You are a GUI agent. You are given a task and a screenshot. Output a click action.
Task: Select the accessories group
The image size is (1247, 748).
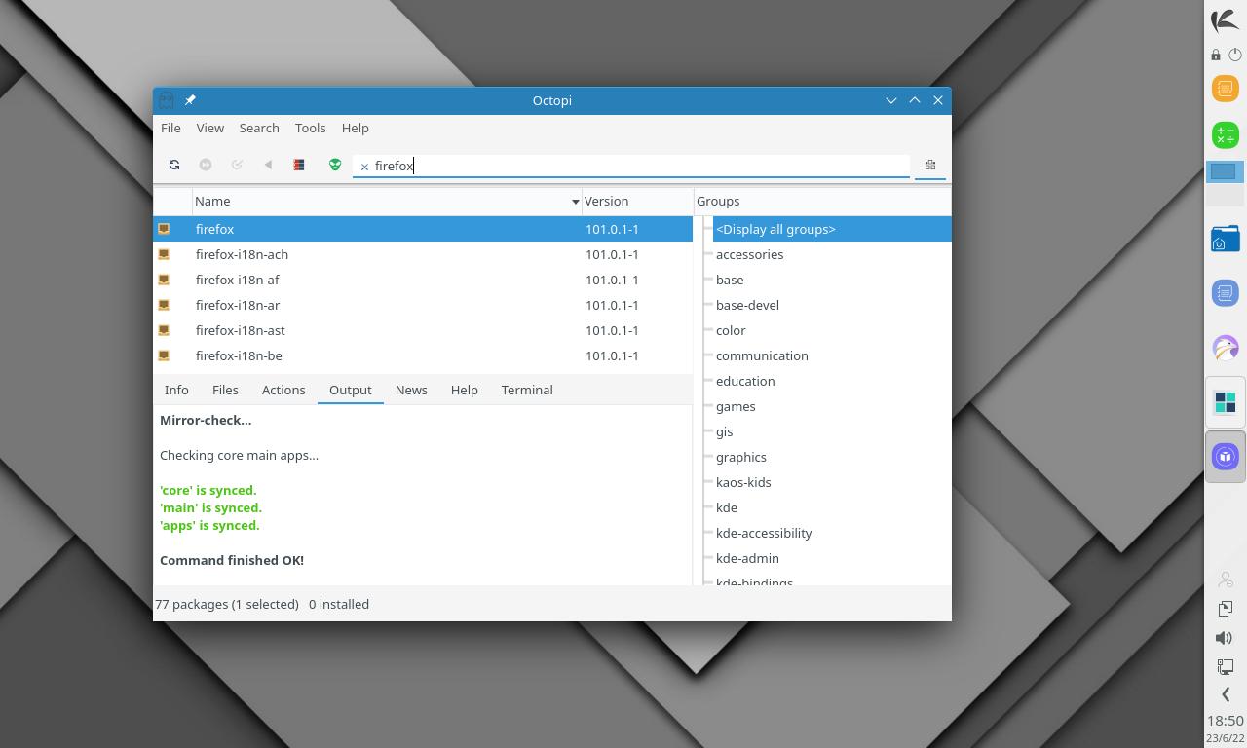coord(749,254)
